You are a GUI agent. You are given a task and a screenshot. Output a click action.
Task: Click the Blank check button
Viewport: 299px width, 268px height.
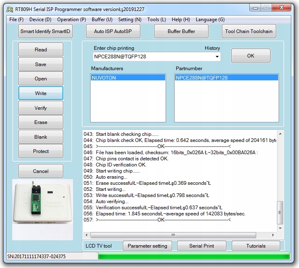point(41,137)
